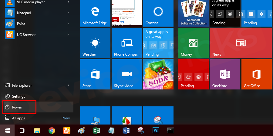Open Microsoft Solitaire Collection tile
The width and height of the screenshot is (273, 136).
pos(194,13)
